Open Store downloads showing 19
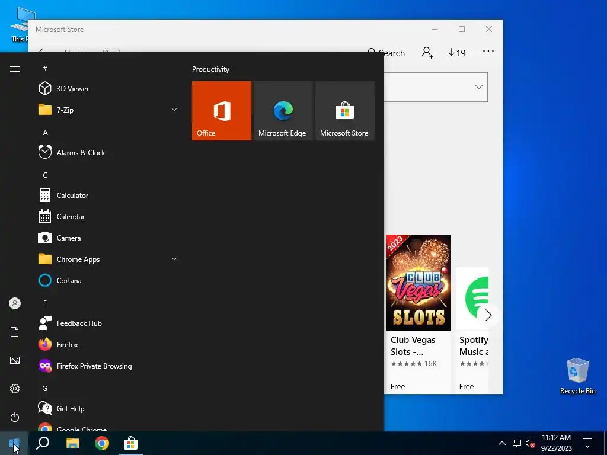Screen dimensions: 607x455 [x=457, y=53]
